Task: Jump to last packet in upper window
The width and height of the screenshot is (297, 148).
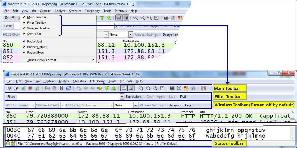Action: pyautogui.click(x=109, y=18)
